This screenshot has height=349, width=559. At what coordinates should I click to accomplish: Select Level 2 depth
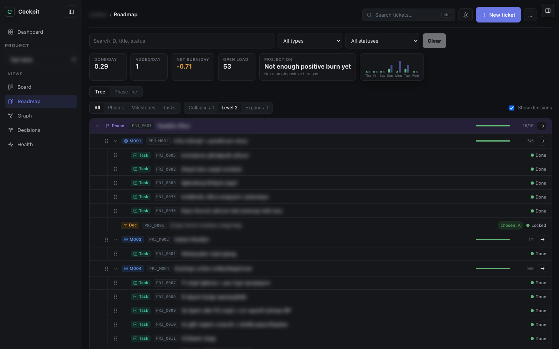click(229, 108)
